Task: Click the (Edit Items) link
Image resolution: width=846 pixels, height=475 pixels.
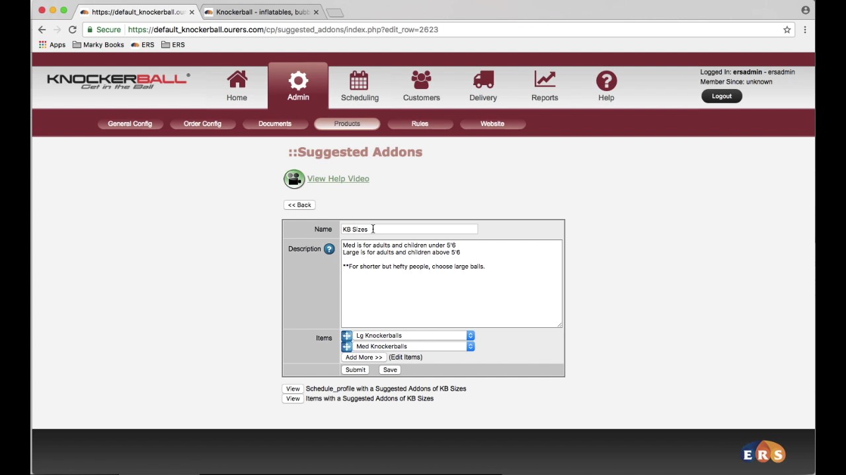Action: pos(405,358)
